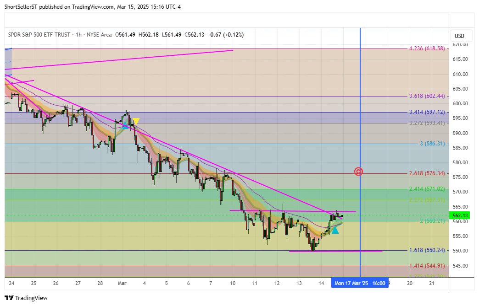The width and height of the screenshot is (479, 306).
Task: Click the 3.272 (593.41) Fibonacci label
Action: tap(427, 123)
